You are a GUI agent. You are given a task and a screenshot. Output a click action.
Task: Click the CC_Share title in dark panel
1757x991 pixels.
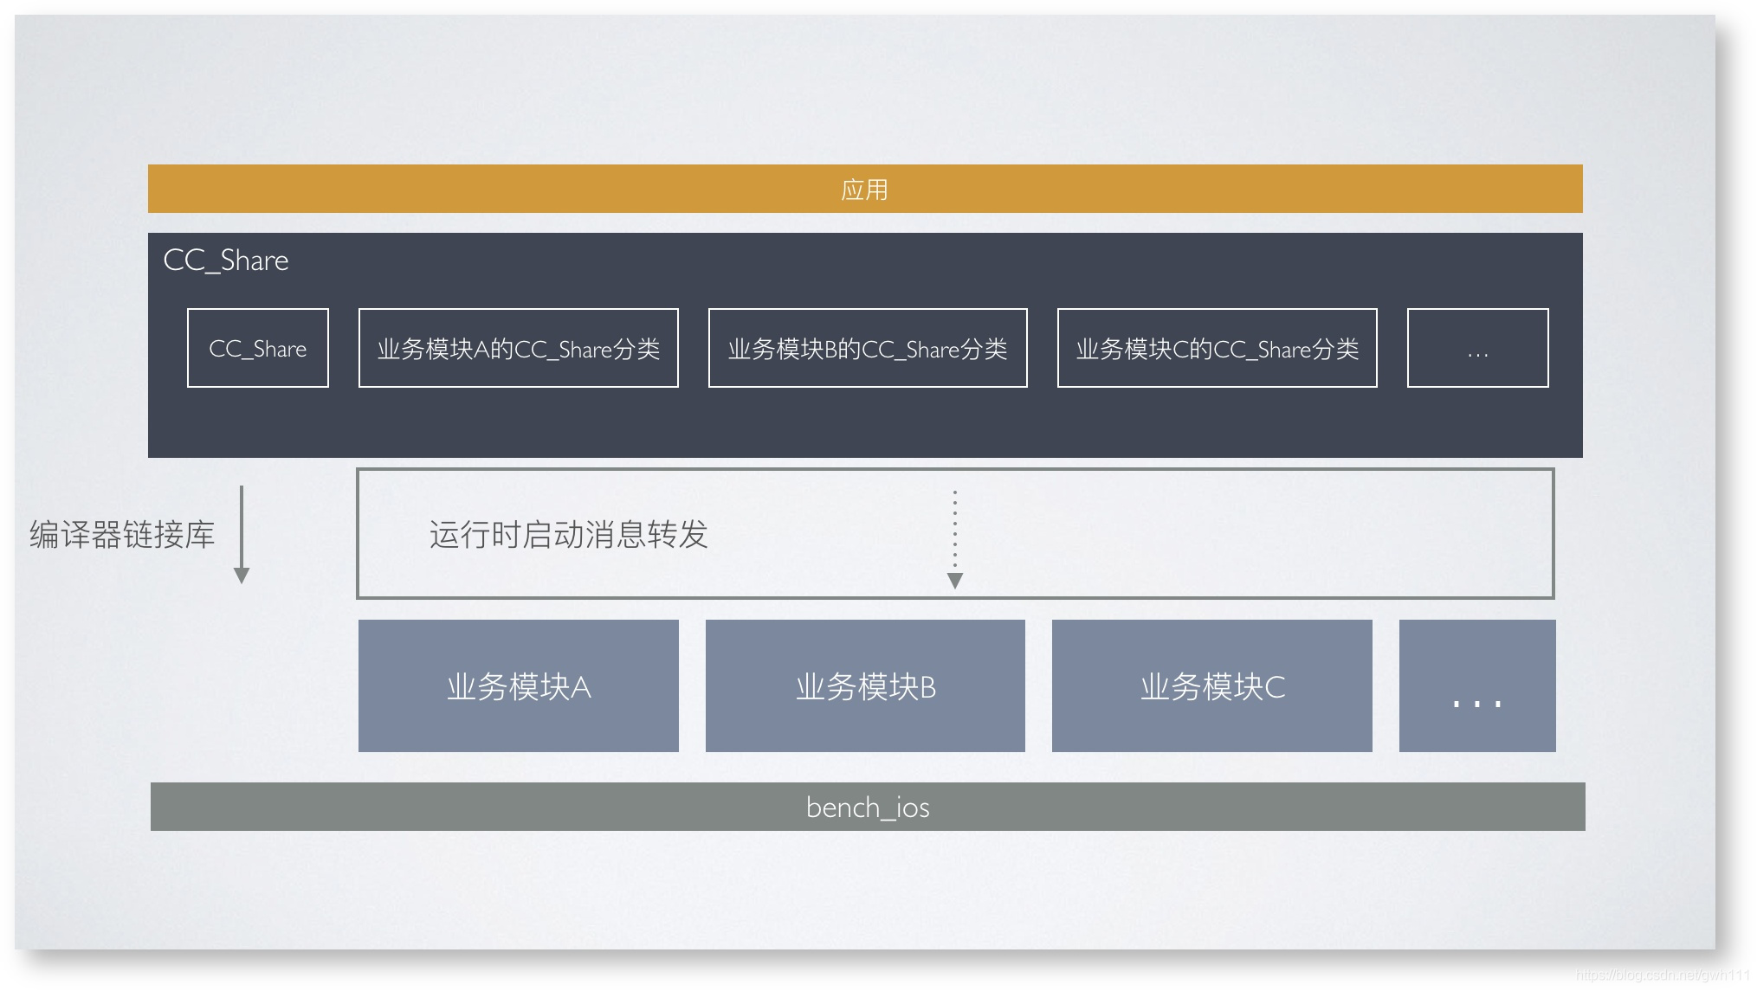point(226,261)
